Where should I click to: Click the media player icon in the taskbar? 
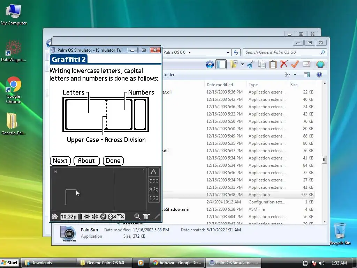[x=141, y=263]
